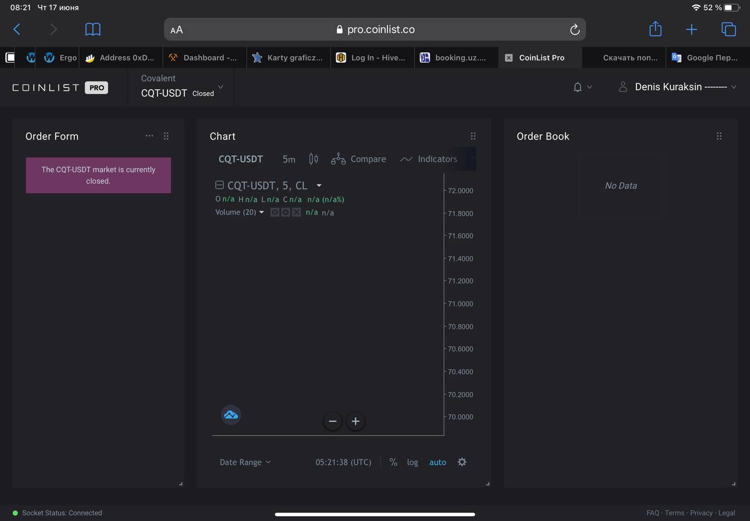Switch to the Google Пер... tab
Image resolution: width=750 pixels, height=521 pixels.
click(x=708, y=57)
